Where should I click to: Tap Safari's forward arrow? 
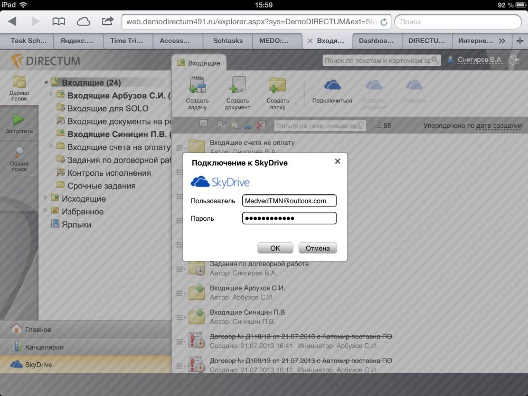point(35,22)
